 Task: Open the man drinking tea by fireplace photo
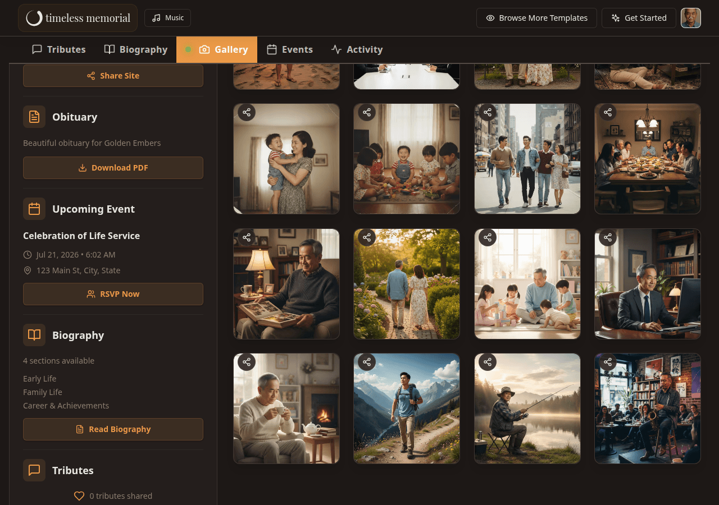coord(286,408)
